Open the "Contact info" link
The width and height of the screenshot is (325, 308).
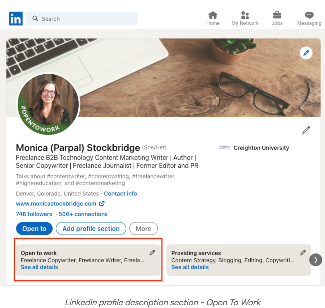tap(120, 194)
